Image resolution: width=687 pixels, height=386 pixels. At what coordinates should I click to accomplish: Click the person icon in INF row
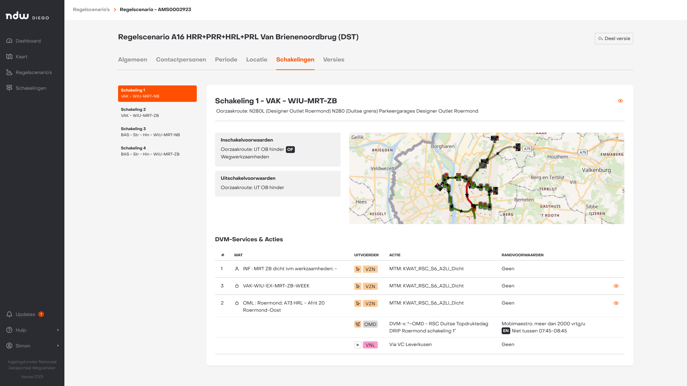pos(237,269)
